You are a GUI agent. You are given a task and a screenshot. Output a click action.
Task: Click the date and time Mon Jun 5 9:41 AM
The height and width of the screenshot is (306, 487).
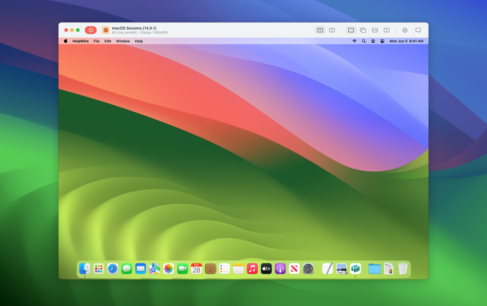pos(406,41)
